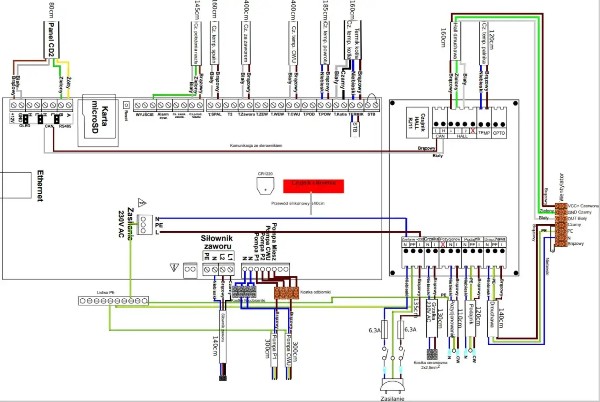Click the T.SPAL terminal label
This screenshot has width=600, height=402.
point(215,114)
